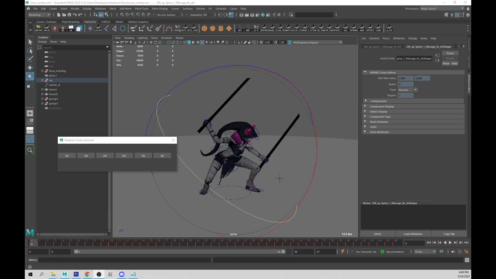
Task: Expand the Nora_AutoRig outliner node
Action: coord(42,71)
